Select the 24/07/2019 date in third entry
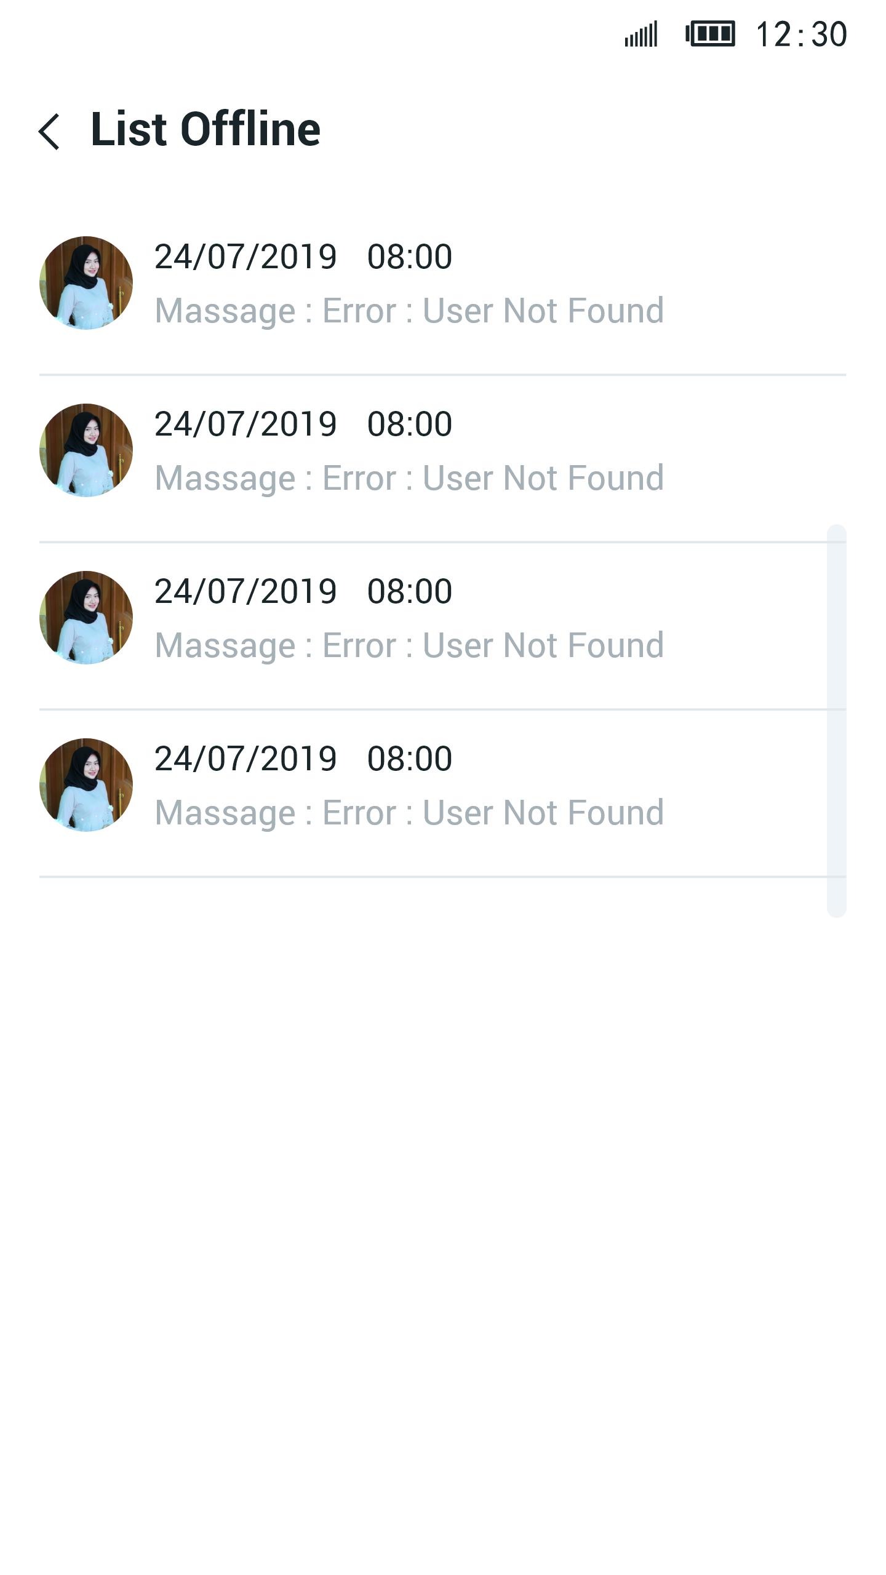The image size is (886, 1575). coord(245,591)
